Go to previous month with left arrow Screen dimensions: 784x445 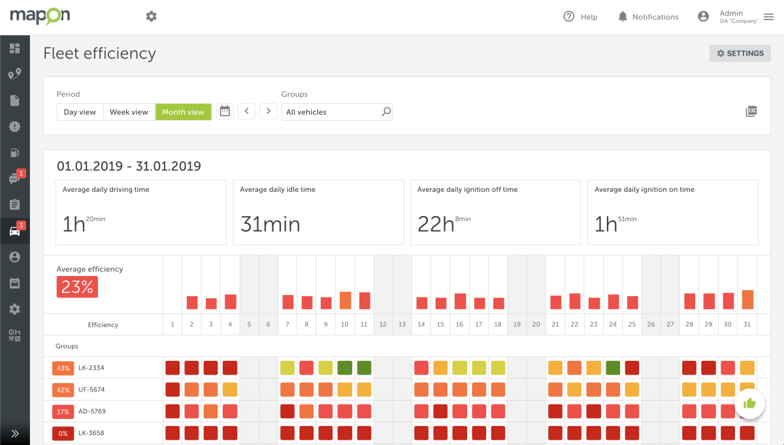[246, 111]
